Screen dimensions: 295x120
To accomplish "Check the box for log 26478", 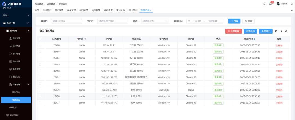I will (40, 96).
